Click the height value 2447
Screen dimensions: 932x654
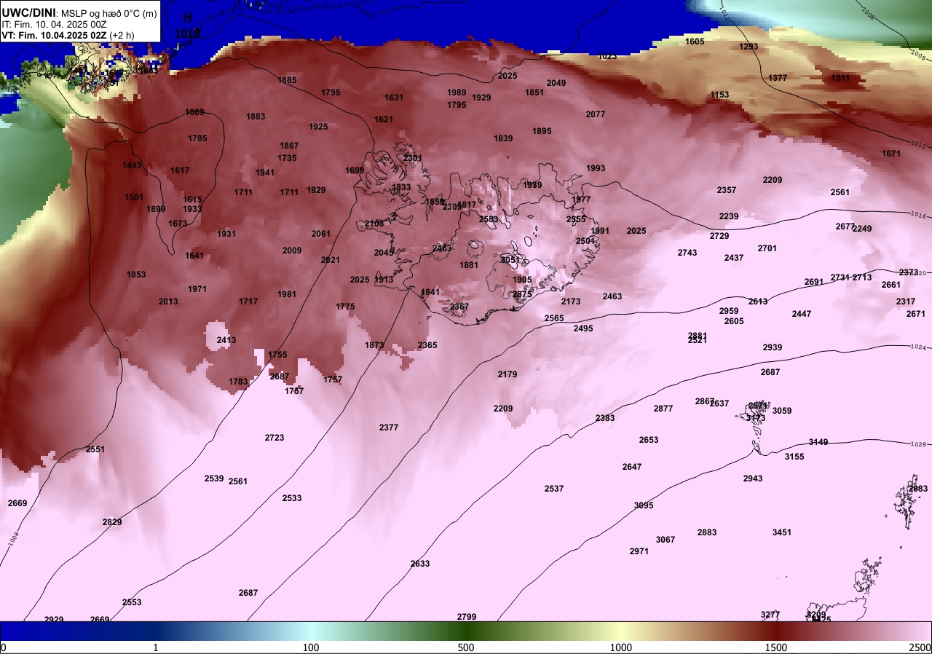point(802,314)
